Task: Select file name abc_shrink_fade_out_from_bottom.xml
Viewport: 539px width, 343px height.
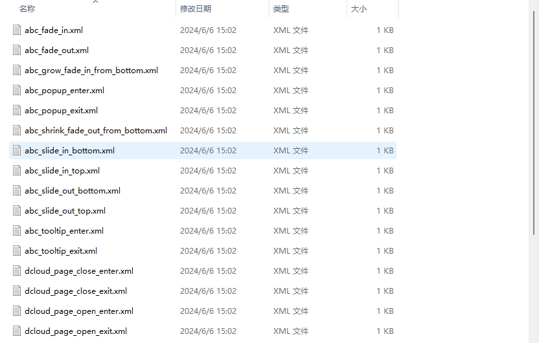Action: (x=96, y=131)
